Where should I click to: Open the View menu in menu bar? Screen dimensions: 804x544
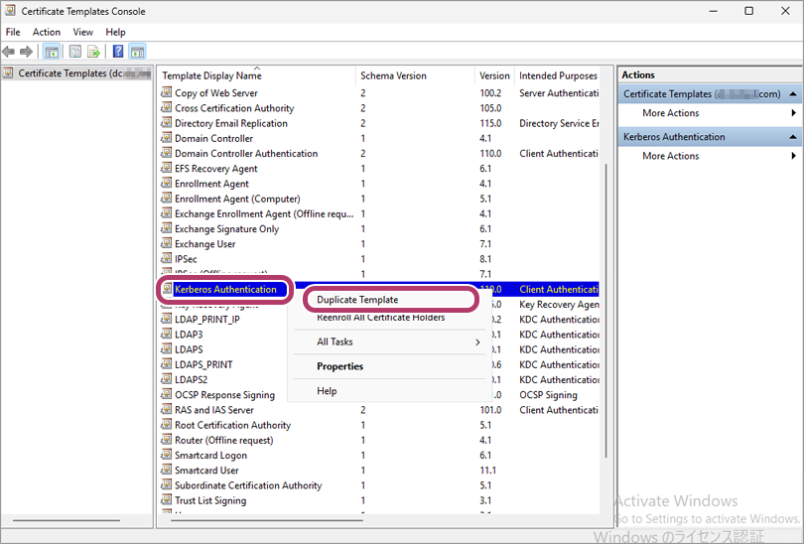(82, 32)
